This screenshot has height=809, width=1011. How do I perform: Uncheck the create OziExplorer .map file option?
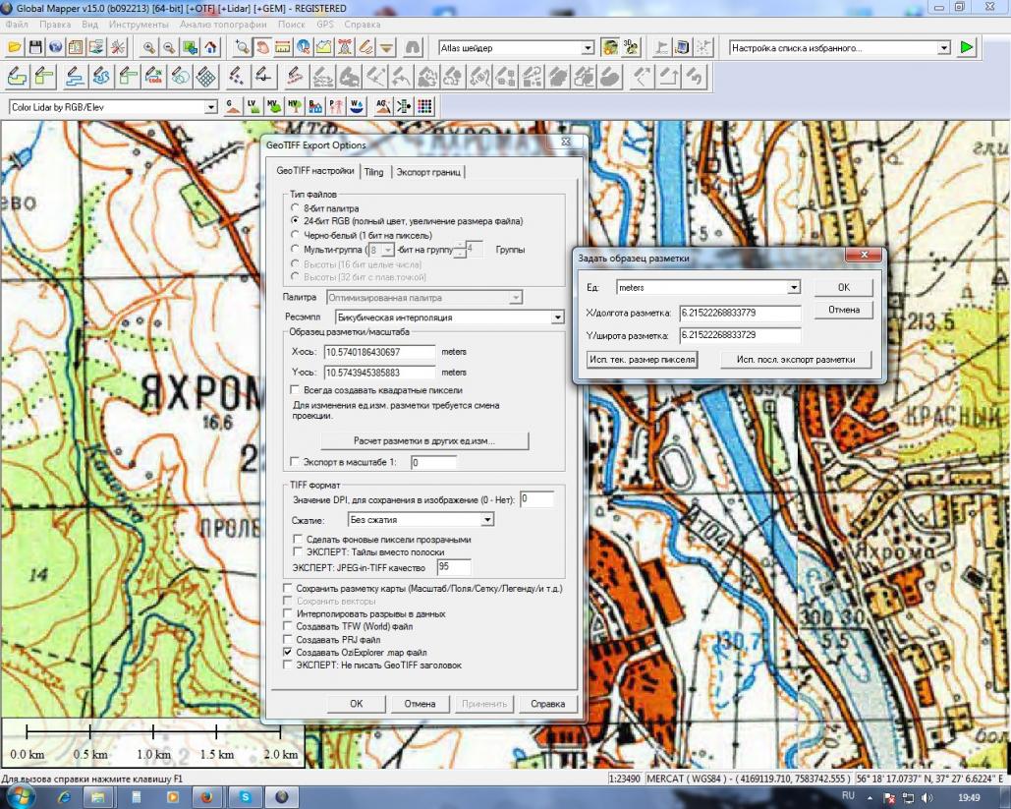[x=289, y=652]
